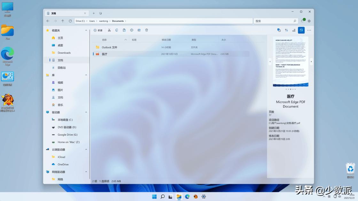This screenshot has height=201, width=358.
Task: Open the sort options icon
Action: [286, 30]
